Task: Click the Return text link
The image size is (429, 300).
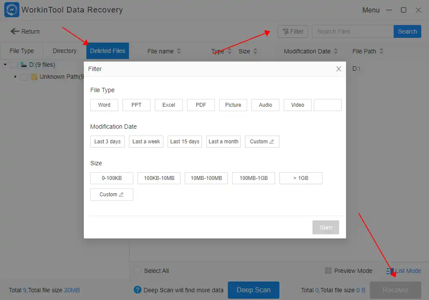Action: pyautogui.click(x=31, y=31)
